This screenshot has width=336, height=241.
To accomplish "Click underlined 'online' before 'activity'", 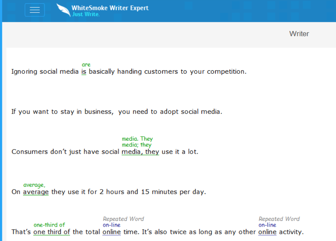I will coord(267,232).
